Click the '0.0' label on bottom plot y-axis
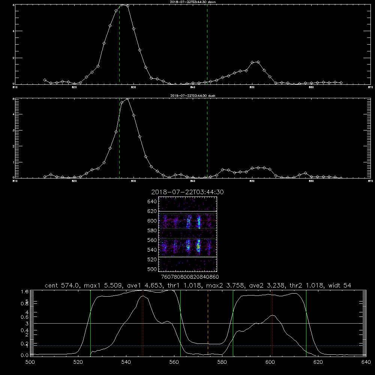375x375 pixels. coord(25,355)
